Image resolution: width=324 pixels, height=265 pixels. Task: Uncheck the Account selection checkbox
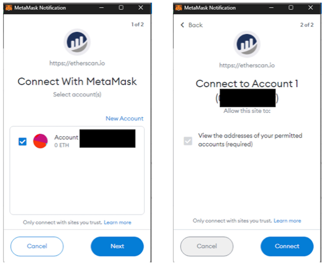23,141
